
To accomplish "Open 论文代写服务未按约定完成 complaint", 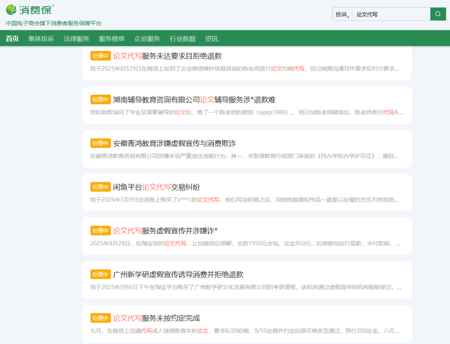I will pos(156,318).
